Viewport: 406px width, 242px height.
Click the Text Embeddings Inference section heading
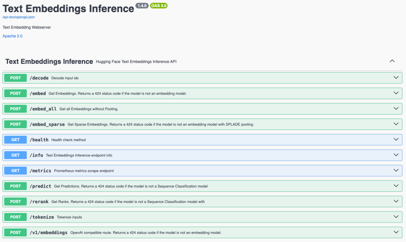[x=49, y=62]
